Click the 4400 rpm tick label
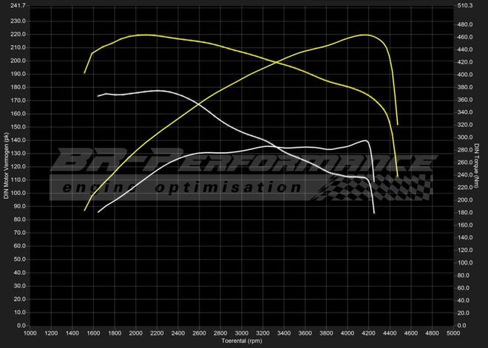Screen dimensions: 488x348 point(390,333)
